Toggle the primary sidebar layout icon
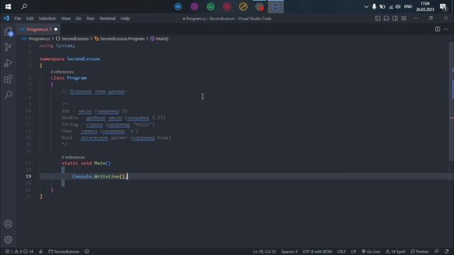 (377, 18)
